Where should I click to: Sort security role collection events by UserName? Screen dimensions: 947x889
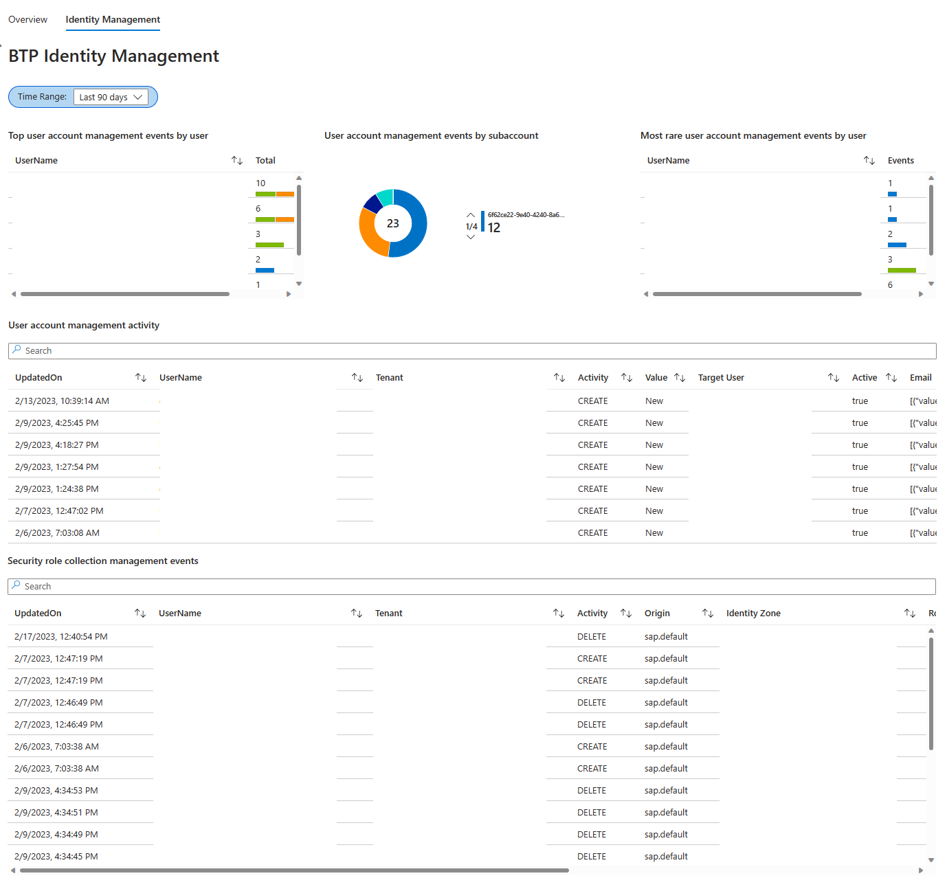(357, 613)
